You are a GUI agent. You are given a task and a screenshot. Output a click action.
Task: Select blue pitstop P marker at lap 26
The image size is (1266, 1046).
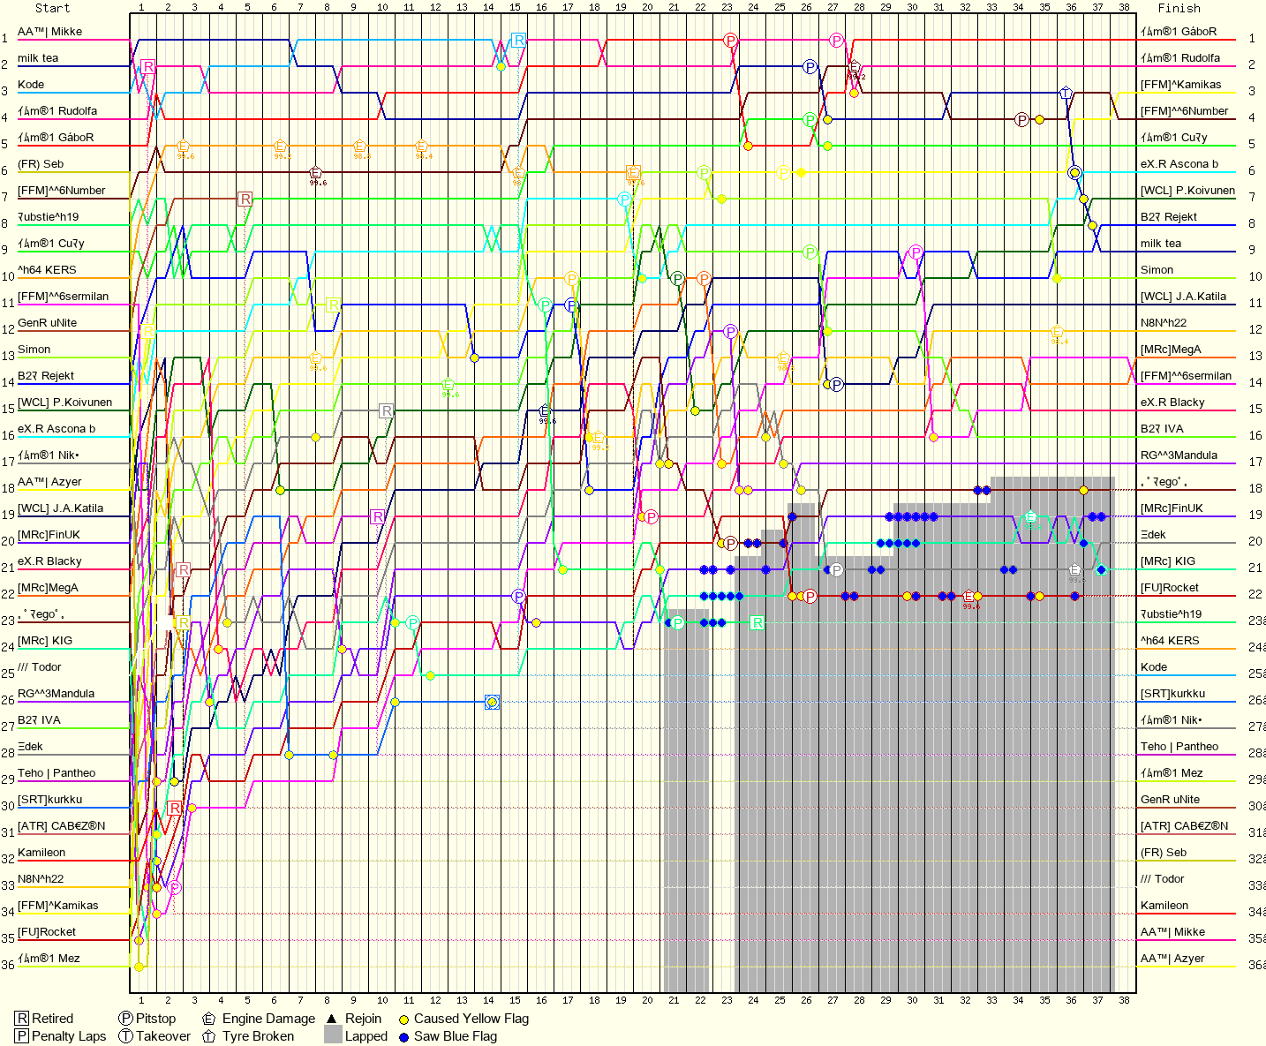point(810,67)
